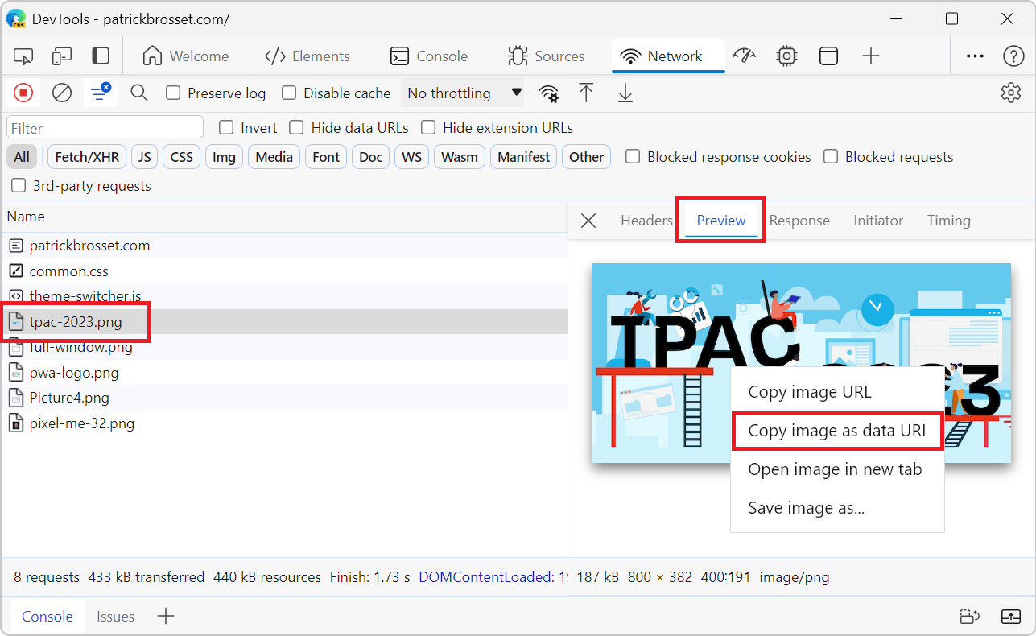Enable the Preserve log checkbox
Viewport: 1036px width, 636px height.
(173, 93)
